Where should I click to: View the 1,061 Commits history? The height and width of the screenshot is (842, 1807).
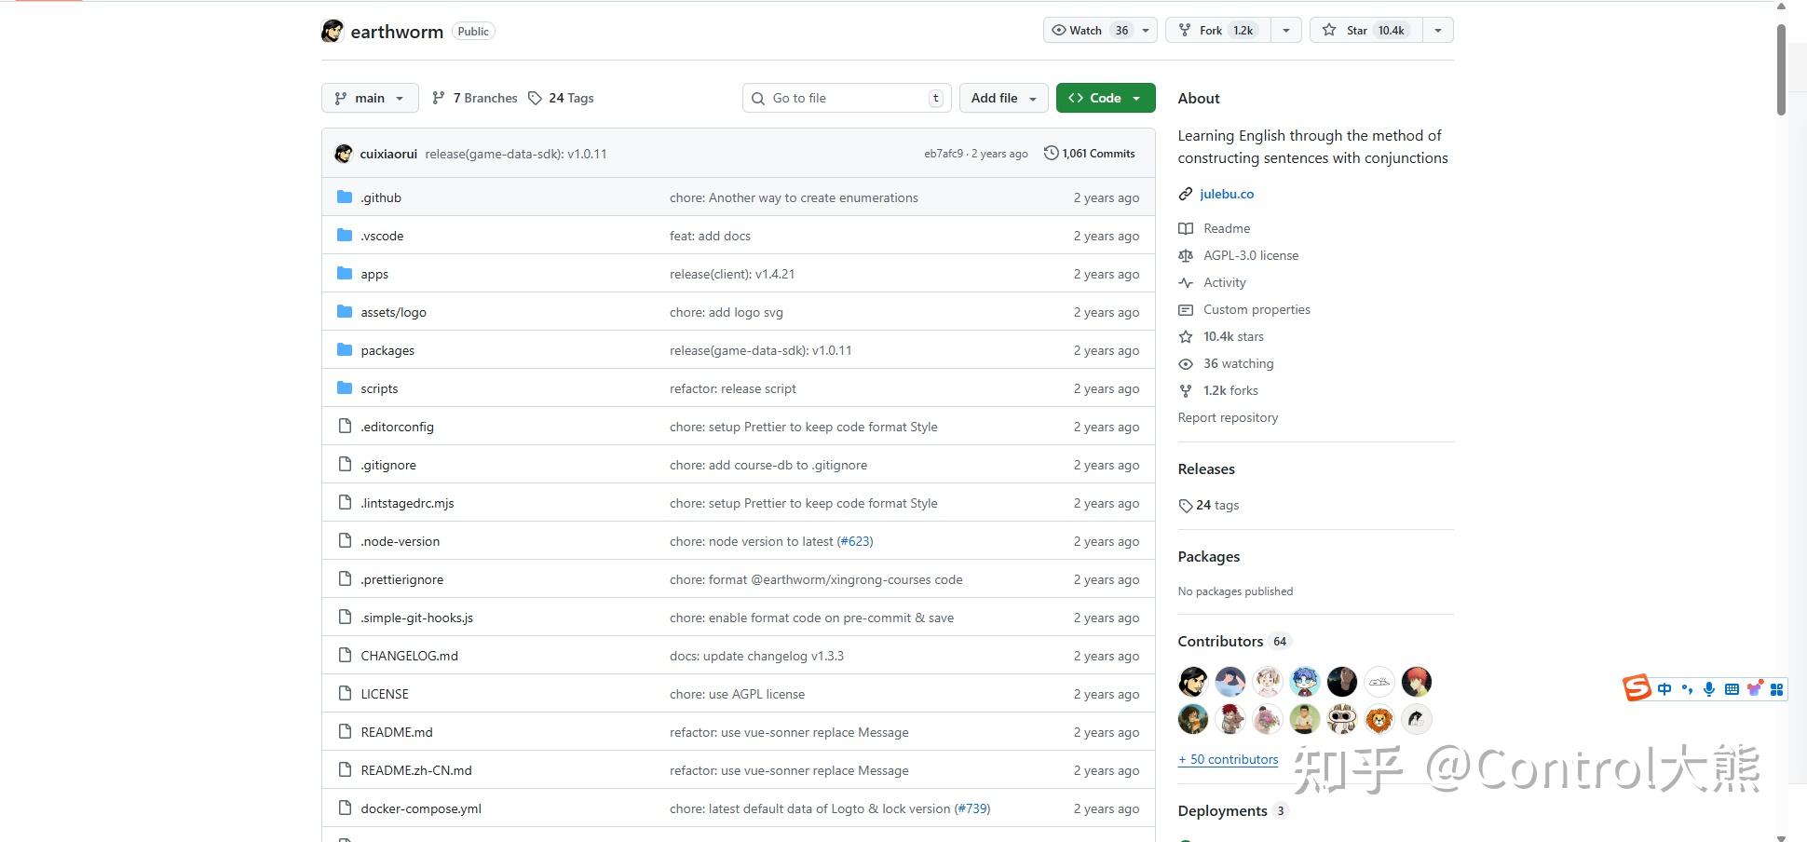[1090, 153]
